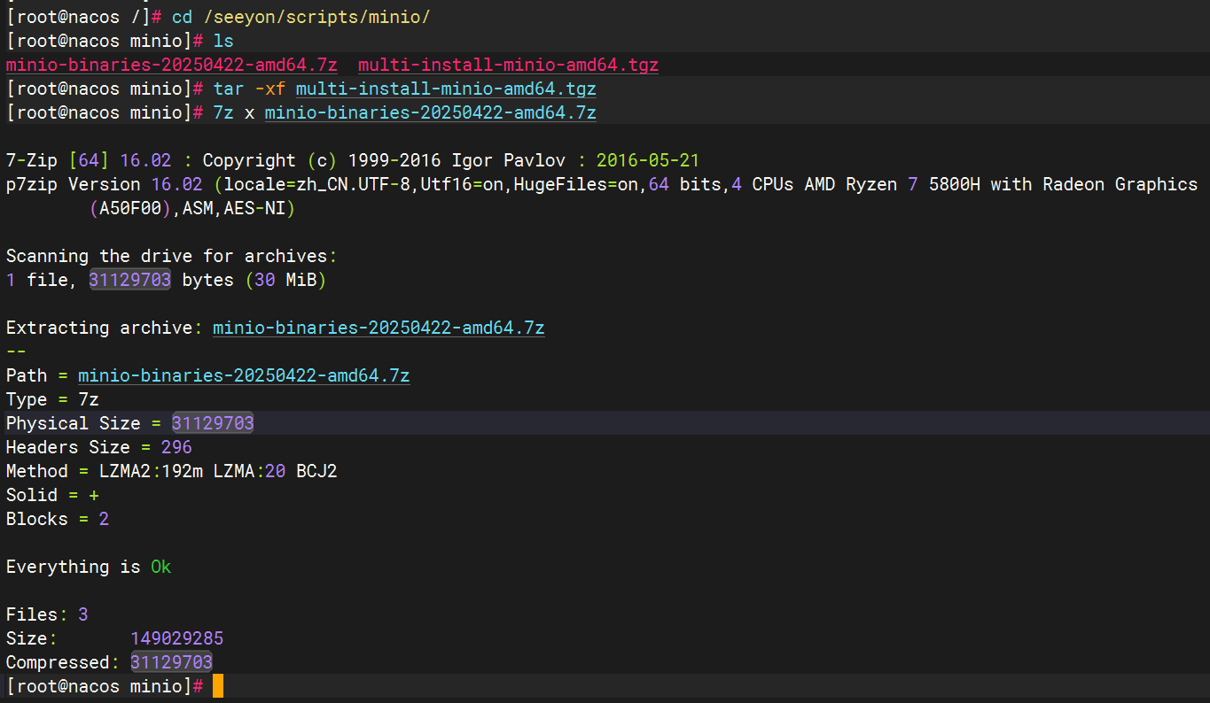Select the filename link on the Path line

click(244, 375)
